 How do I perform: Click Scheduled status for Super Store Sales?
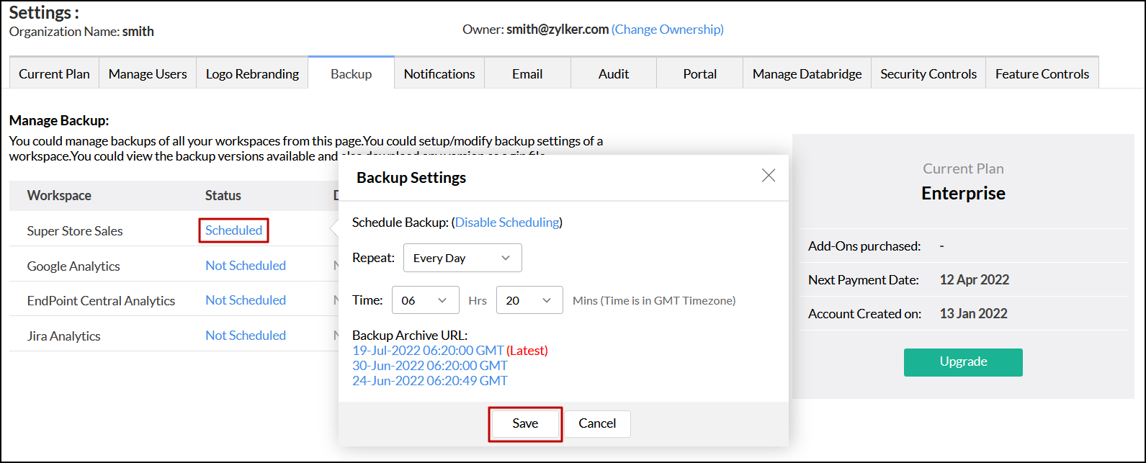233,230
